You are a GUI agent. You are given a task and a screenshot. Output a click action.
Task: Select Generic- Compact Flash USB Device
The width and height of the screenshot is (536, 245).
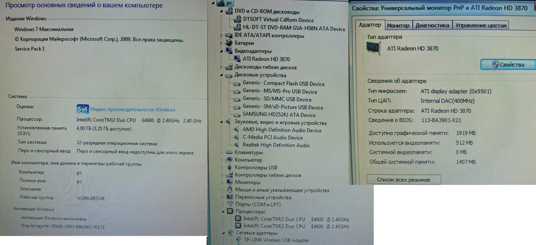pos(284,84)
